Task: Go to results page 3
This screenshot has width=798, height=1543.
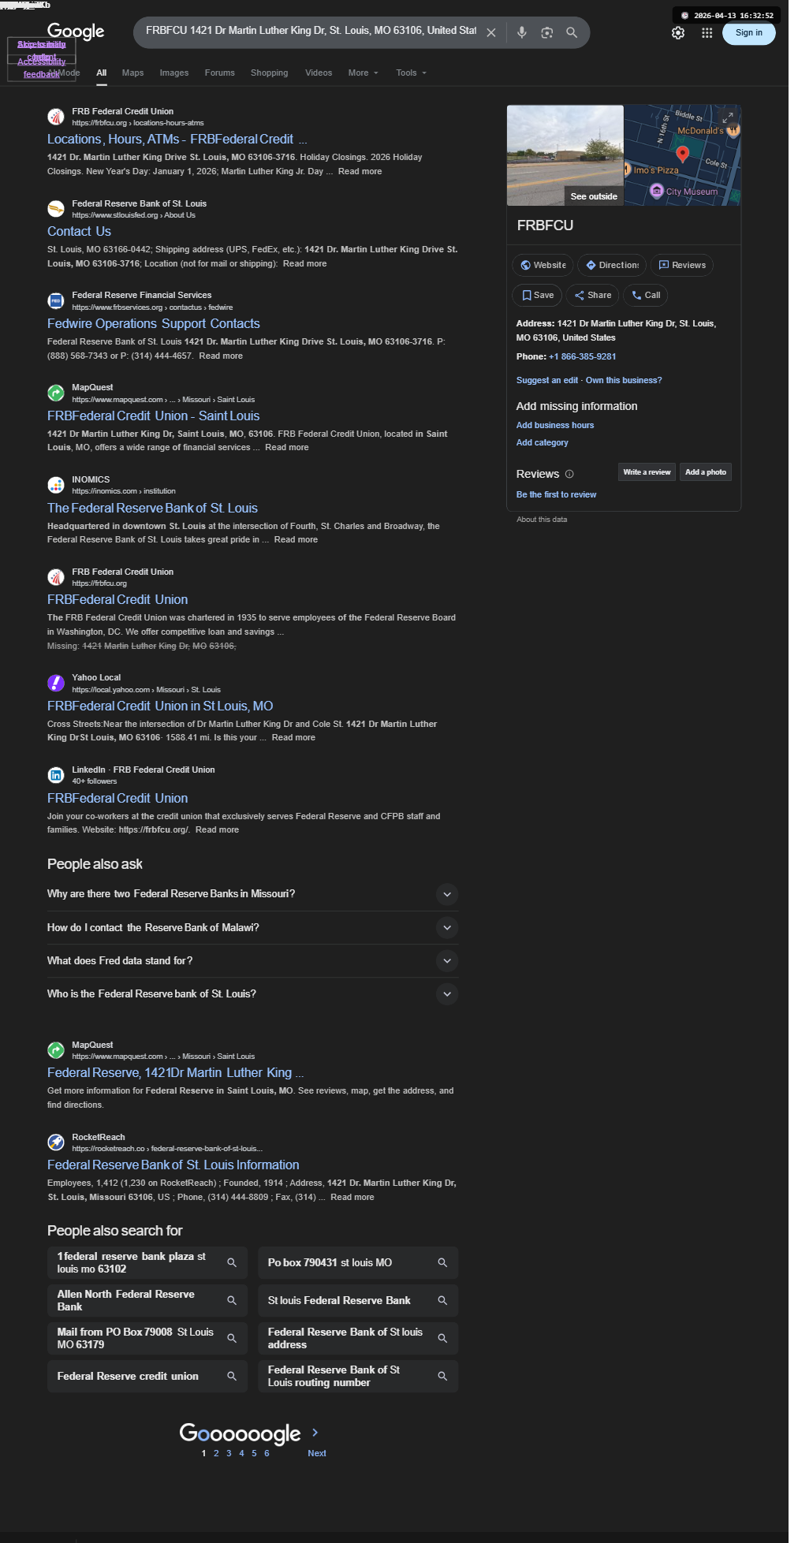Action: [x=229, y=1453]
